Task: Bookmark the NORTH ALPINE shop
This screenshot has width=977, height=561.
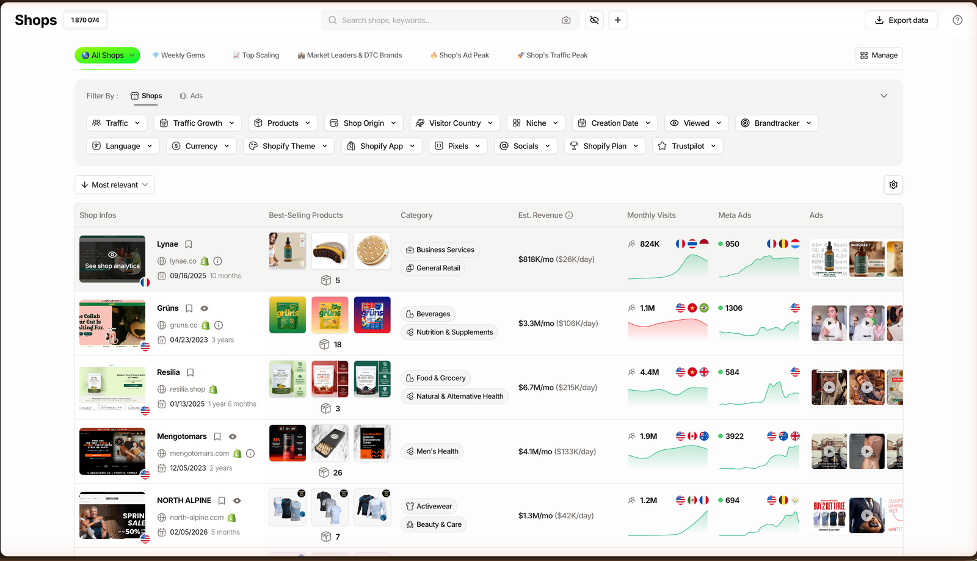Action: (x=222, y=501)
